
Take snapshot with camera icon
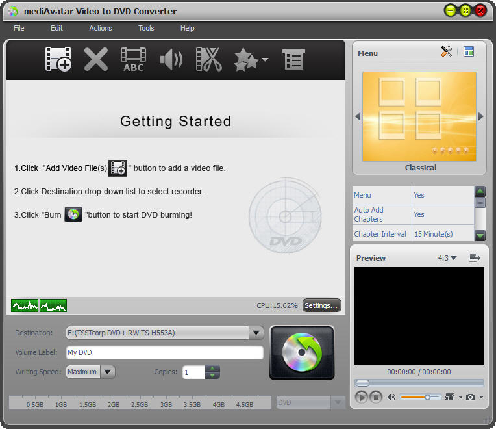(471, 397)
